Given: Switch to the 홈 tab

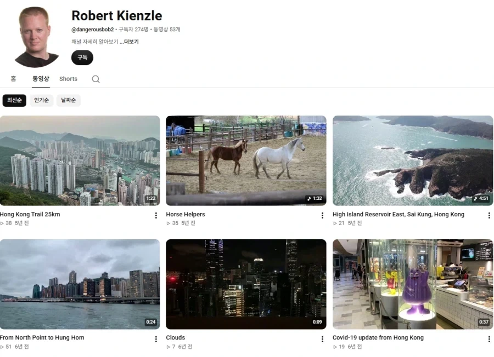Looking at the screenshot, I should click(x=13, y=78).
